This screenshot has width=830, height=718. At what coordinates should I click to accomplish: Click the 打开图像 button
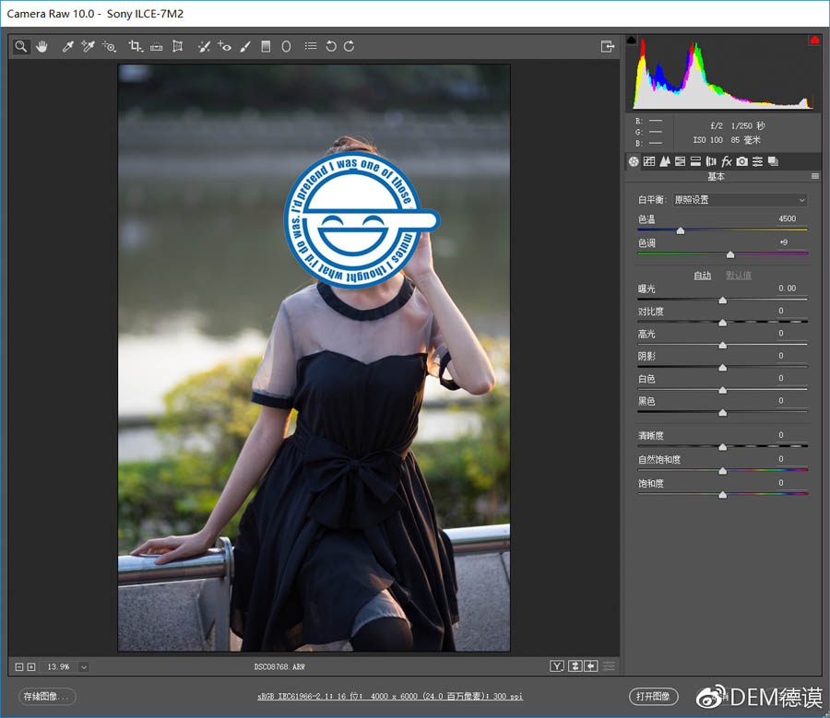[654, 696]
